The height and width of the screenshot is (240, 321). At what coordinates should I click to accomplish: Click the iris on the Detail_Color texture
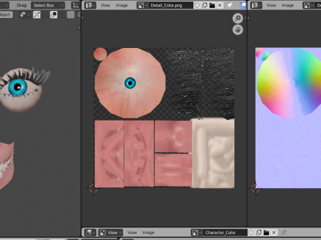tap(130, 83)
